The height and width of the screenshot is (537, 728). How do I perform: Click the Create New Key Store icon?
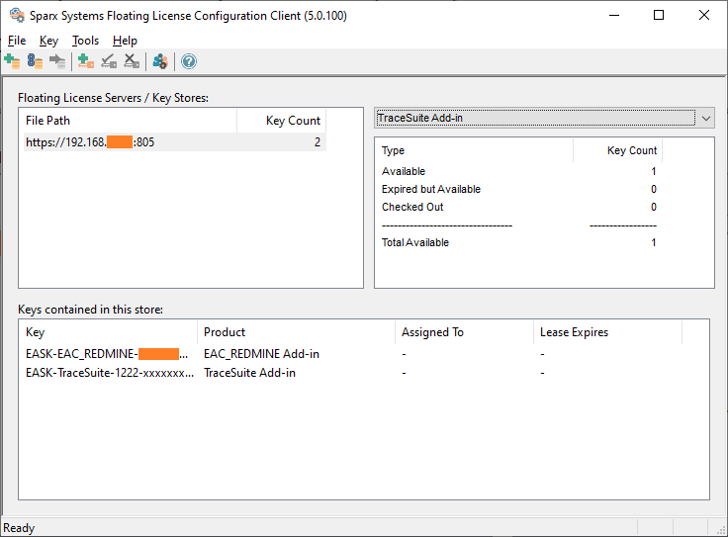pos(12,61)
